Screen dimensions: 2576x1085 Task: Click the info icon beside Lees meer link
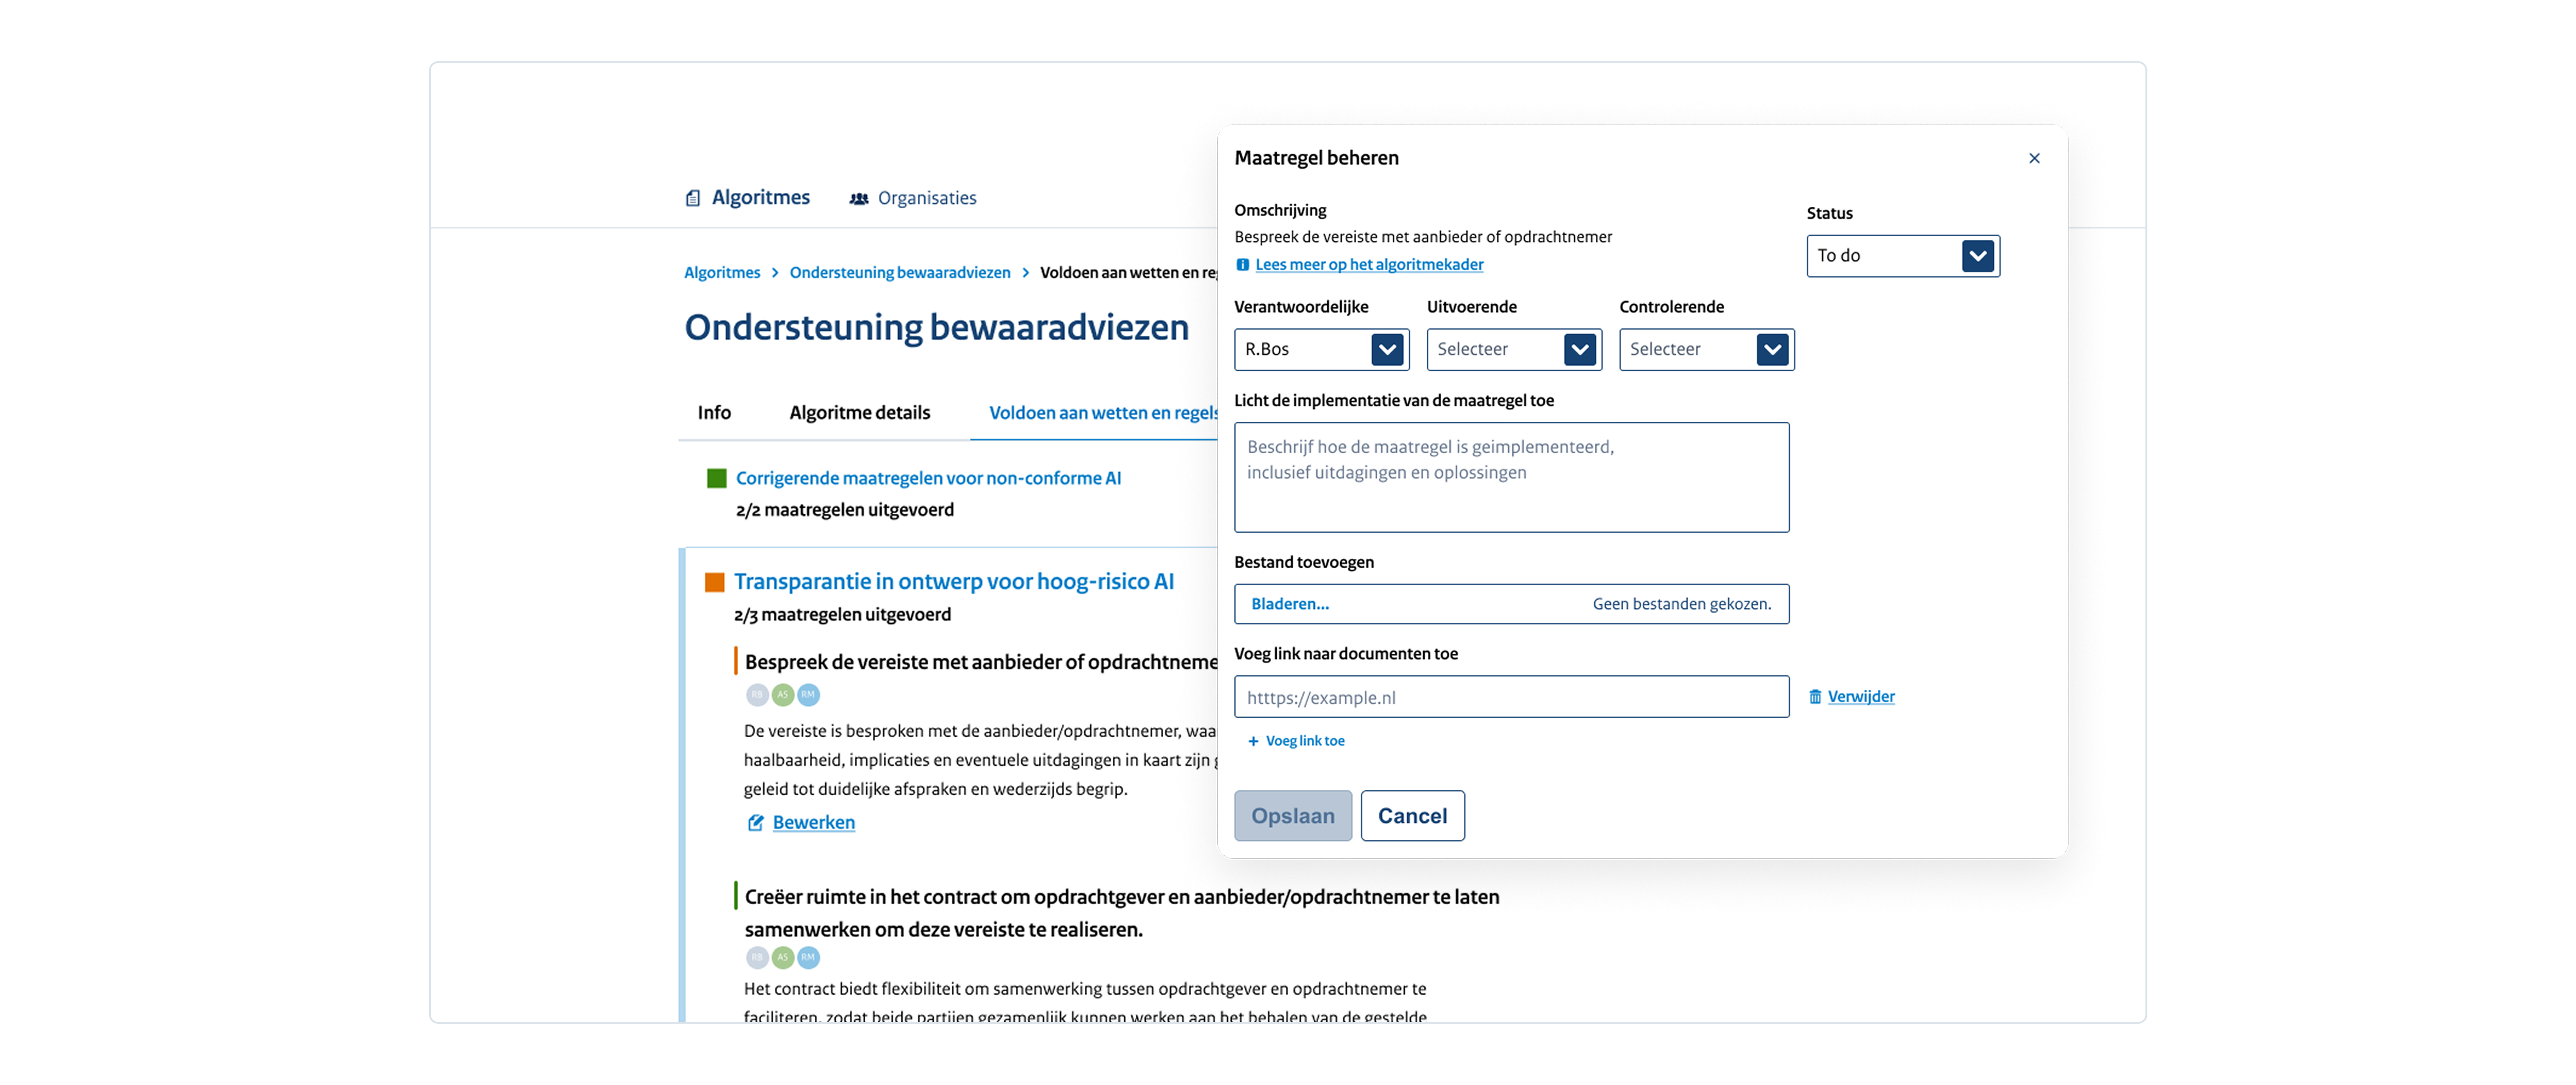coord(1242,265)
